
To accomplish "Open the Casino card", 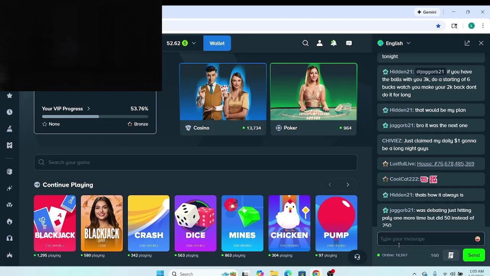I will pos(223,99).
